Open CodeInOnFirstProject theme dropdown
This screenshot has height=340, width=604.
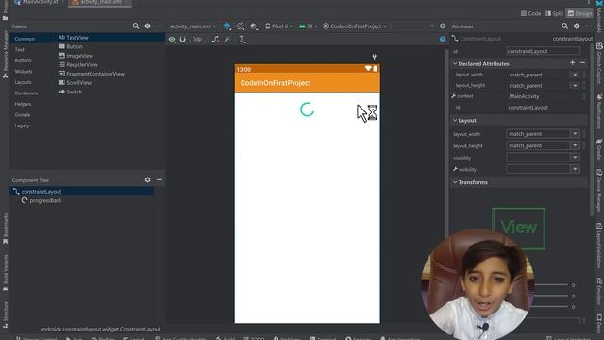pyautogui.click(x=355, y=26)
